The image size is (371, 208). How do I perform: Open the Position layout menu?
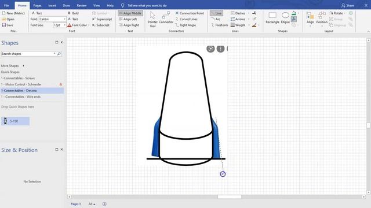(322, 19)
